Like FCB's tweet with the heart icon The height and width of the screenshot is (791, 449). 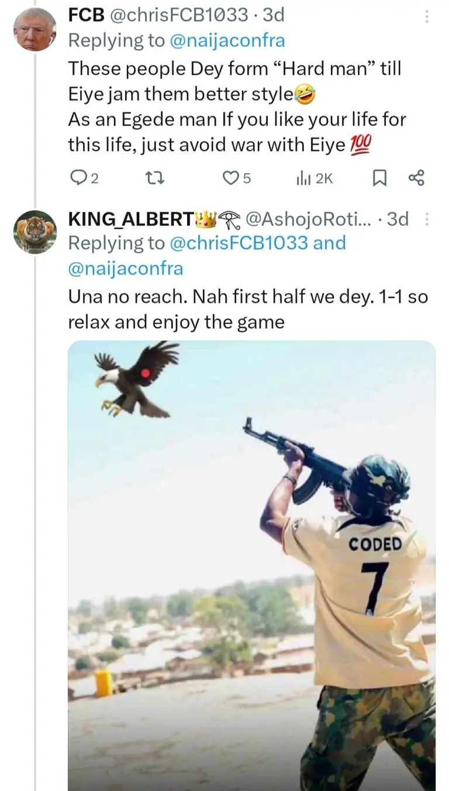click(231, 178)
